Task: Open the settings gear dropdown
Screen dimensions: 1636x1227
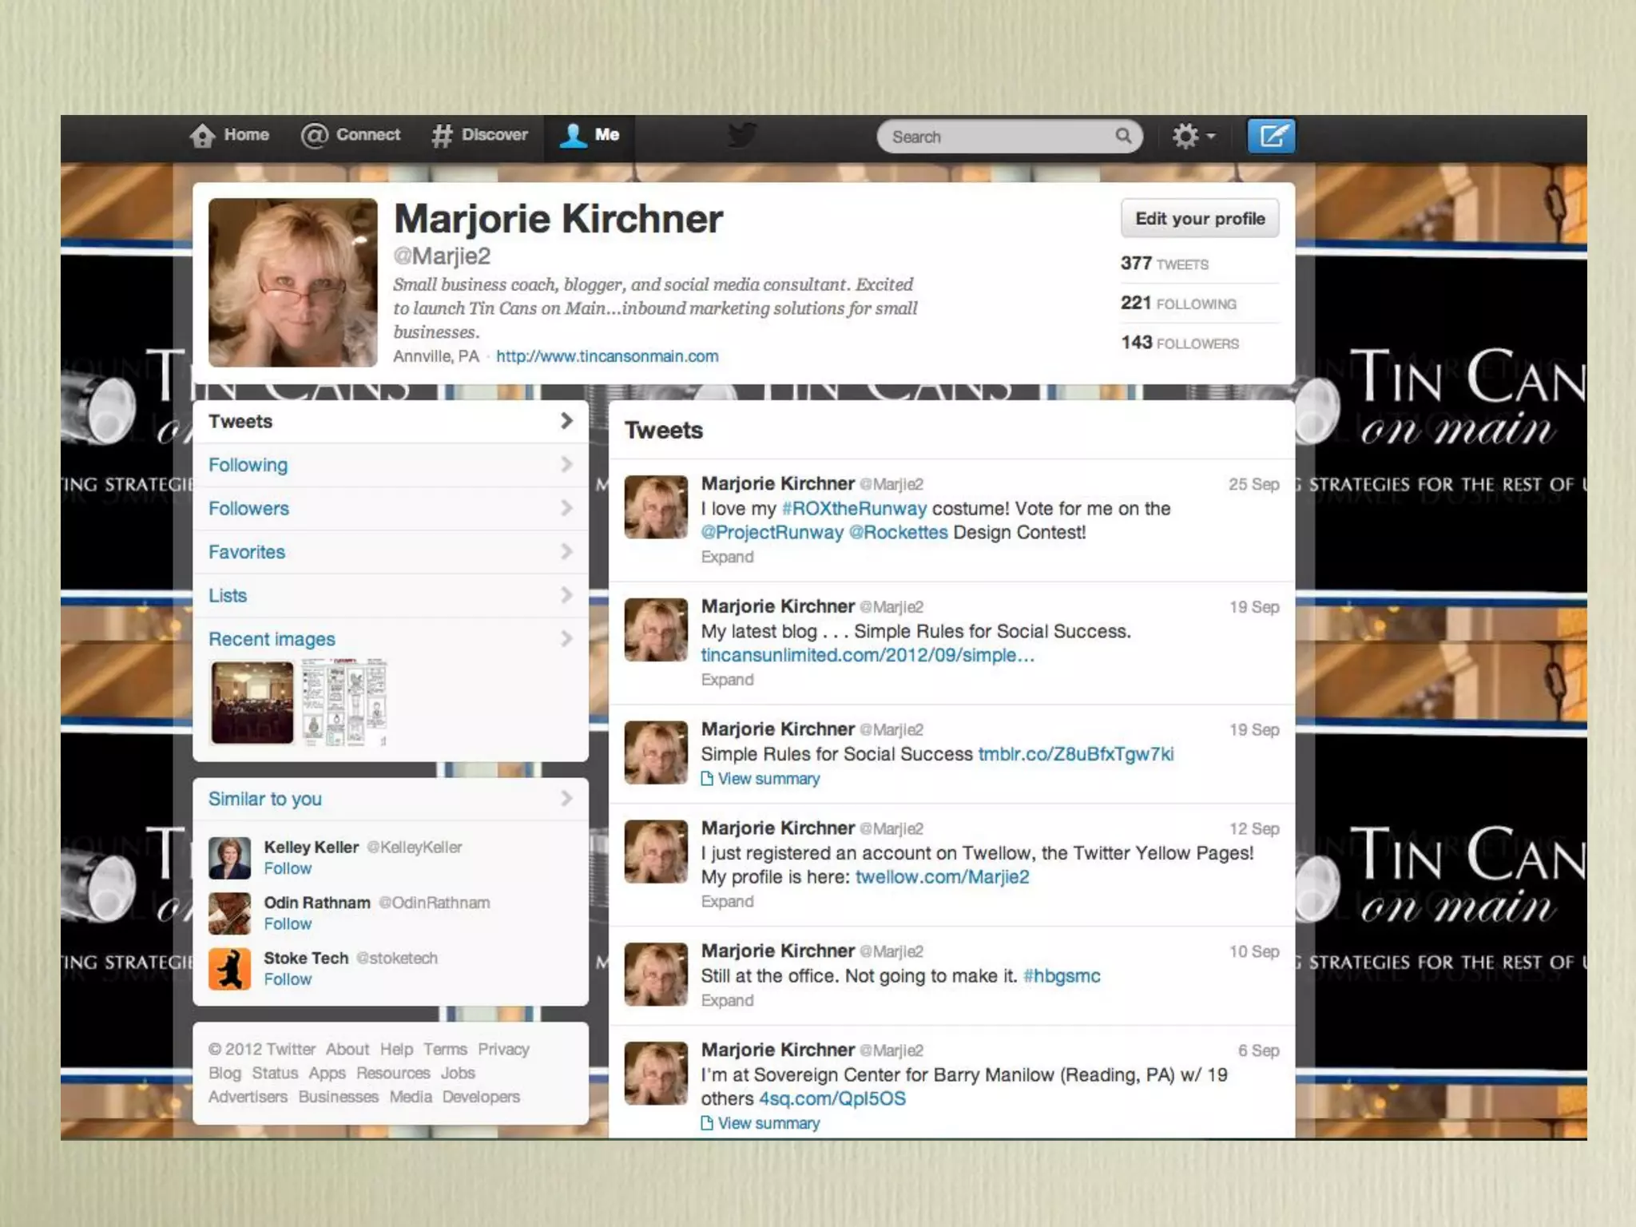Action: pos(1193,137)
